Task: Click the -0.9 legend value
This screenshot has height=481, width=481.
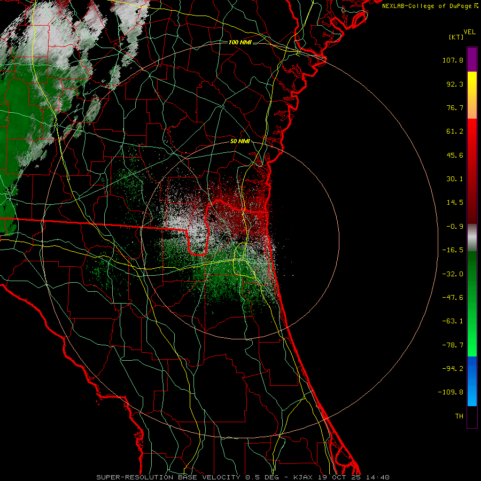Action: click(x=455, y=227)
